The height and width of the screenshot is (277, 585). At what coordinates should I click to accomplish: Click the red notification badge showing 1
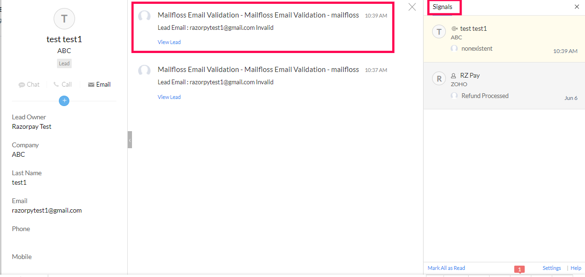(x=519, y=269)
